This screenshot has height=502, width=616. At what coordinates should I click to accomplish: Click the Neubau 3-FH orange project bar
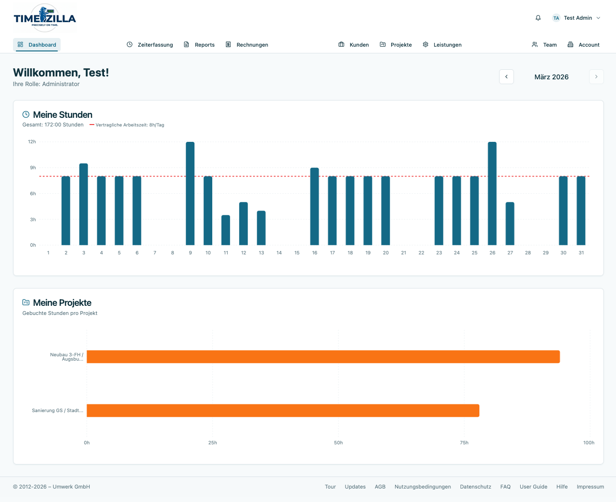click(x=323, y=357)
